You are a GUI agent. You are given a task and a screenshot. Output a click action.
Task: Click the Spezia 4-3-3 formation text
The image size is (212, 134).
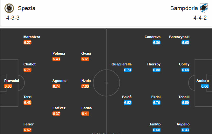[x=12, y=17]
